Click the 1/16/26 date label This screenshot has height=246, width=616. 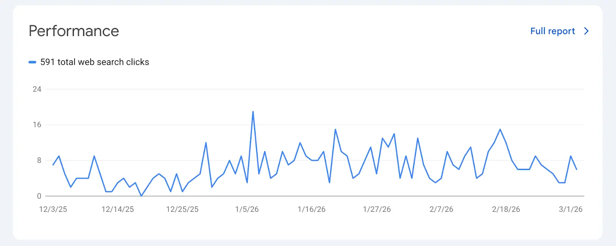pos(311,209)
